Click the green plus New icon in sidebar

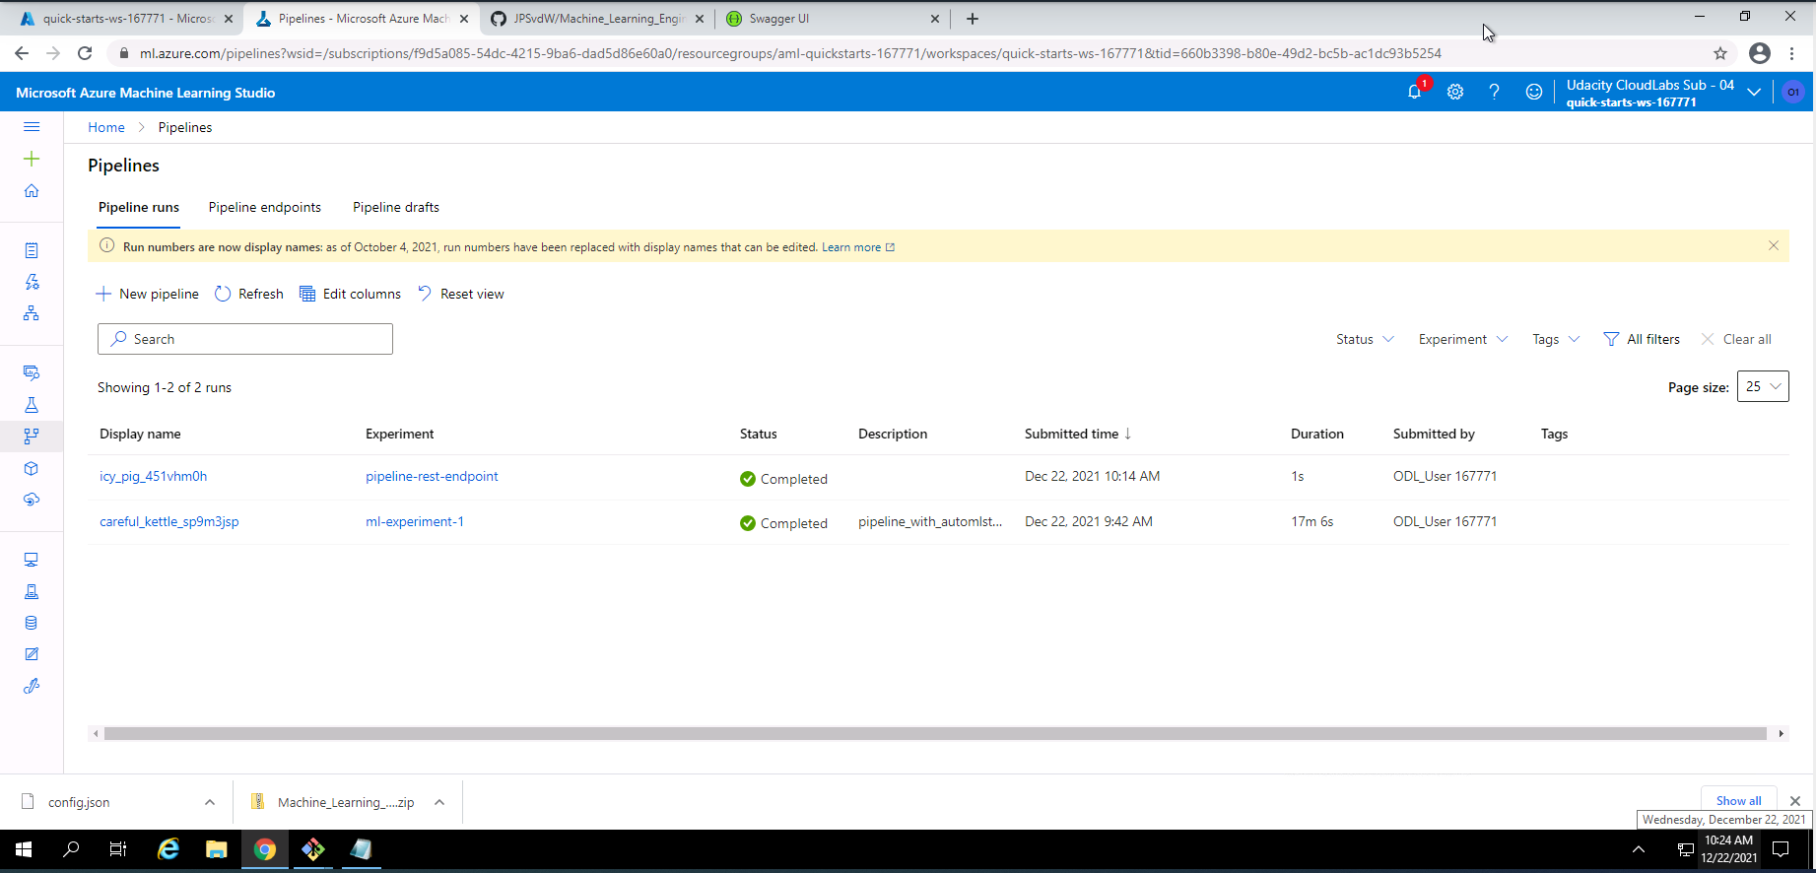(32, 159)
